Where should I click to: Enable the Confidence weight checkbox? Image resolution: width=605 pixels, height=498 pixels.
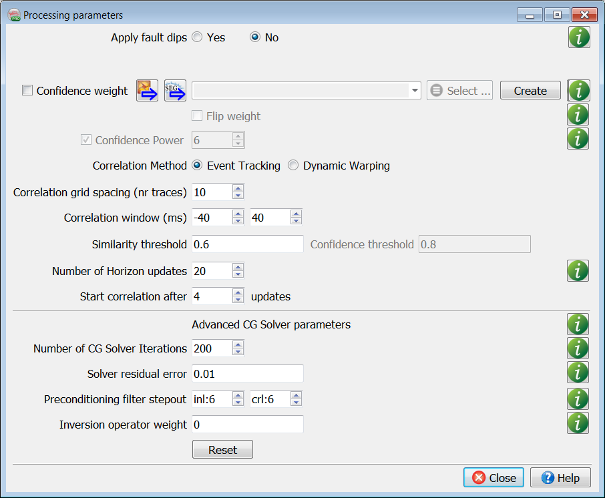[x=27, y=91]
